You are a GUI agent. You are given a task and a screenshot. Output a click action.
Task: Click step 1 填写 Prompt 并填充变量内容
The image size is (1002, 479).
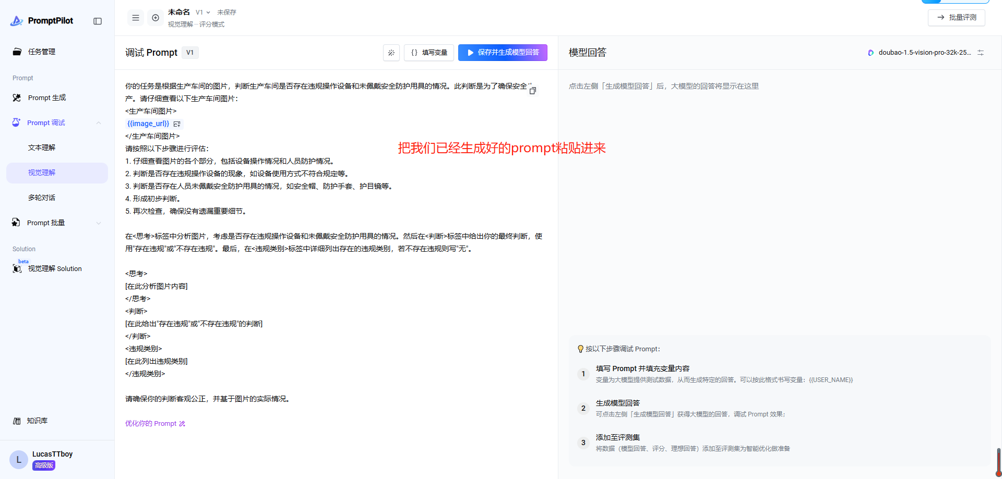pyautogui.click(x=642, y=369)
